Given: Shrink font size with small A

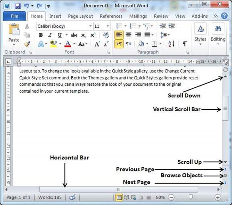Looking at the screenshot, I should pos(106,44).
